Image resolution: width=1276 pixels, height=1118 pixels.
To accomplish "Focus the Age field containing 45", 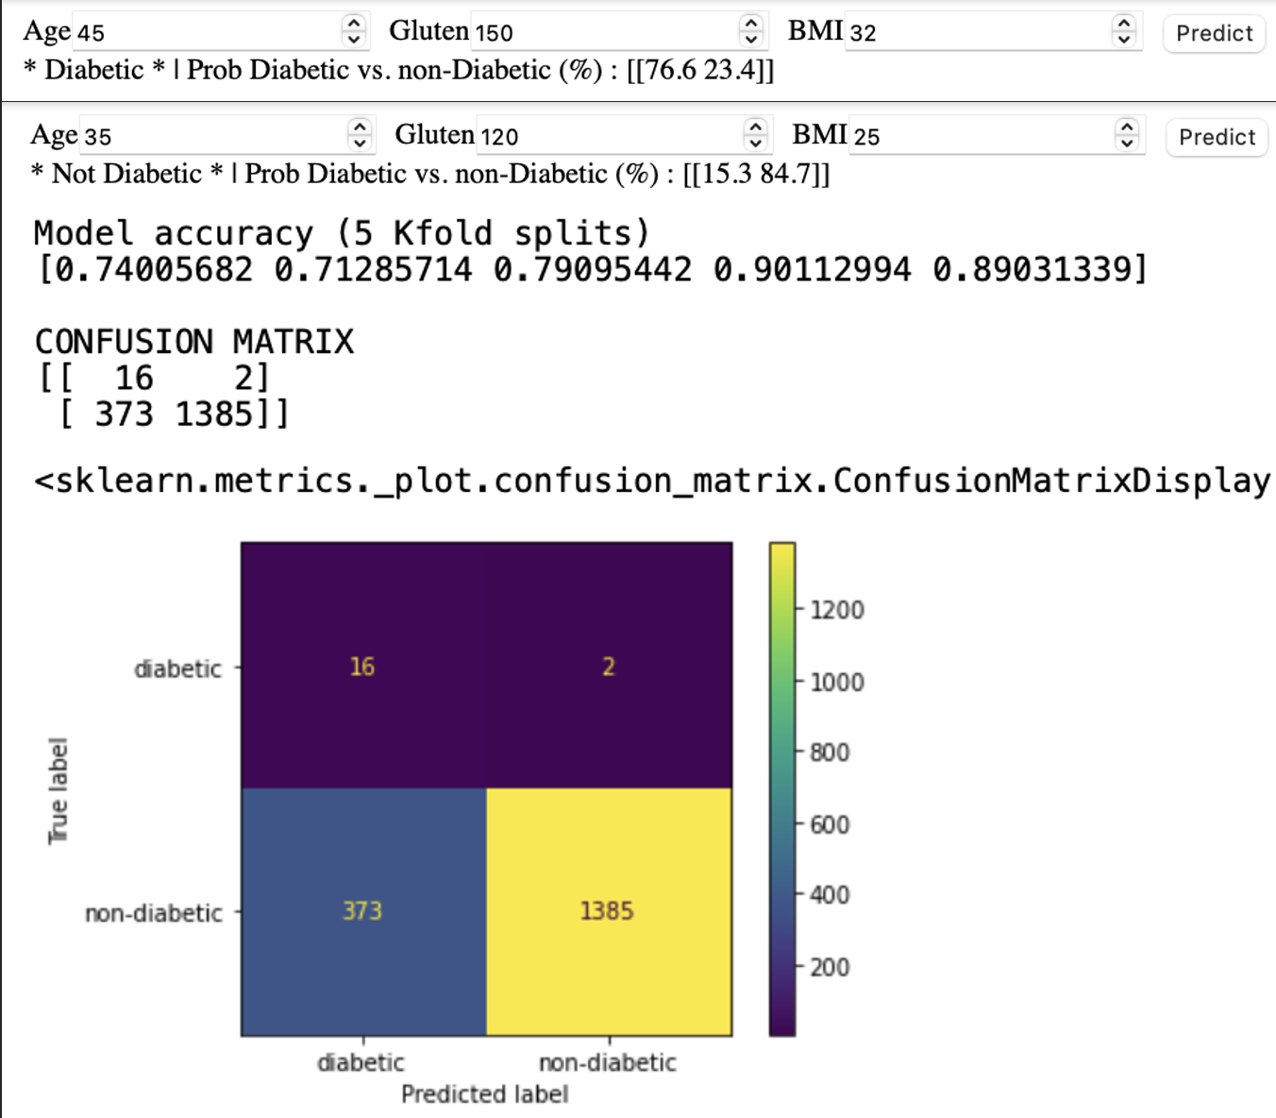I will (220, 32).
